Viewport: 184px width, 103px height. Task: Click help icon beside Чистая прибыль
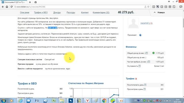click(x=149, y=62)
